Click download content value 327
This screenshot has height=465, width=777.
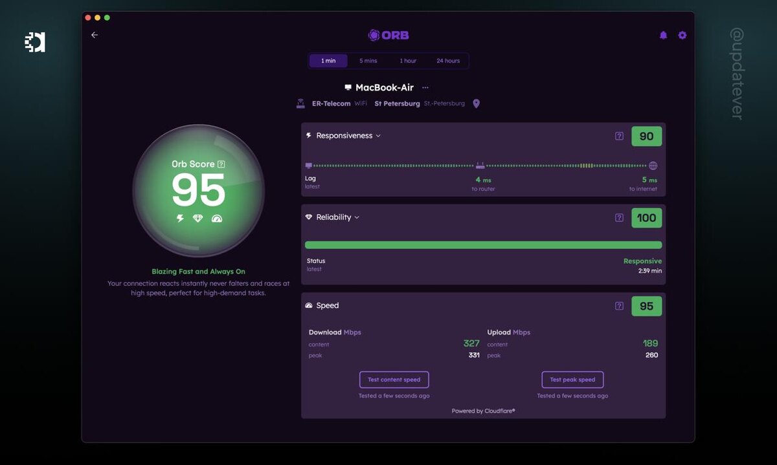point(471,343)
